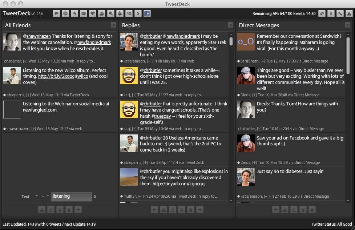Open the compose tweet speech bubble button
Screen dimensions: 355x230
click(56, 13)
